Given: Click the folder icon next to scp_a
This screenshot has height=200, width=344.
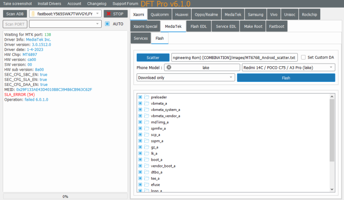Looking at the screenshot, I should (x=146, y=135).
